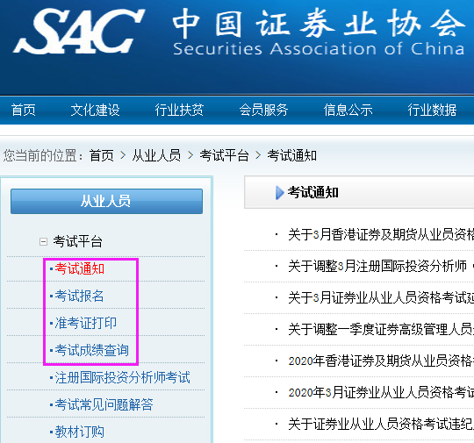Open 注册国际投资分析师考试 sidebar link
474x443 pixels.
click(122, 377)
